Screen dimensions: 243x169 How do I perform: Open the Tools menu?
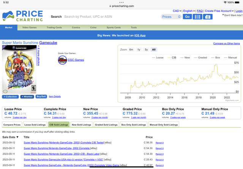[x=134, y=28]
